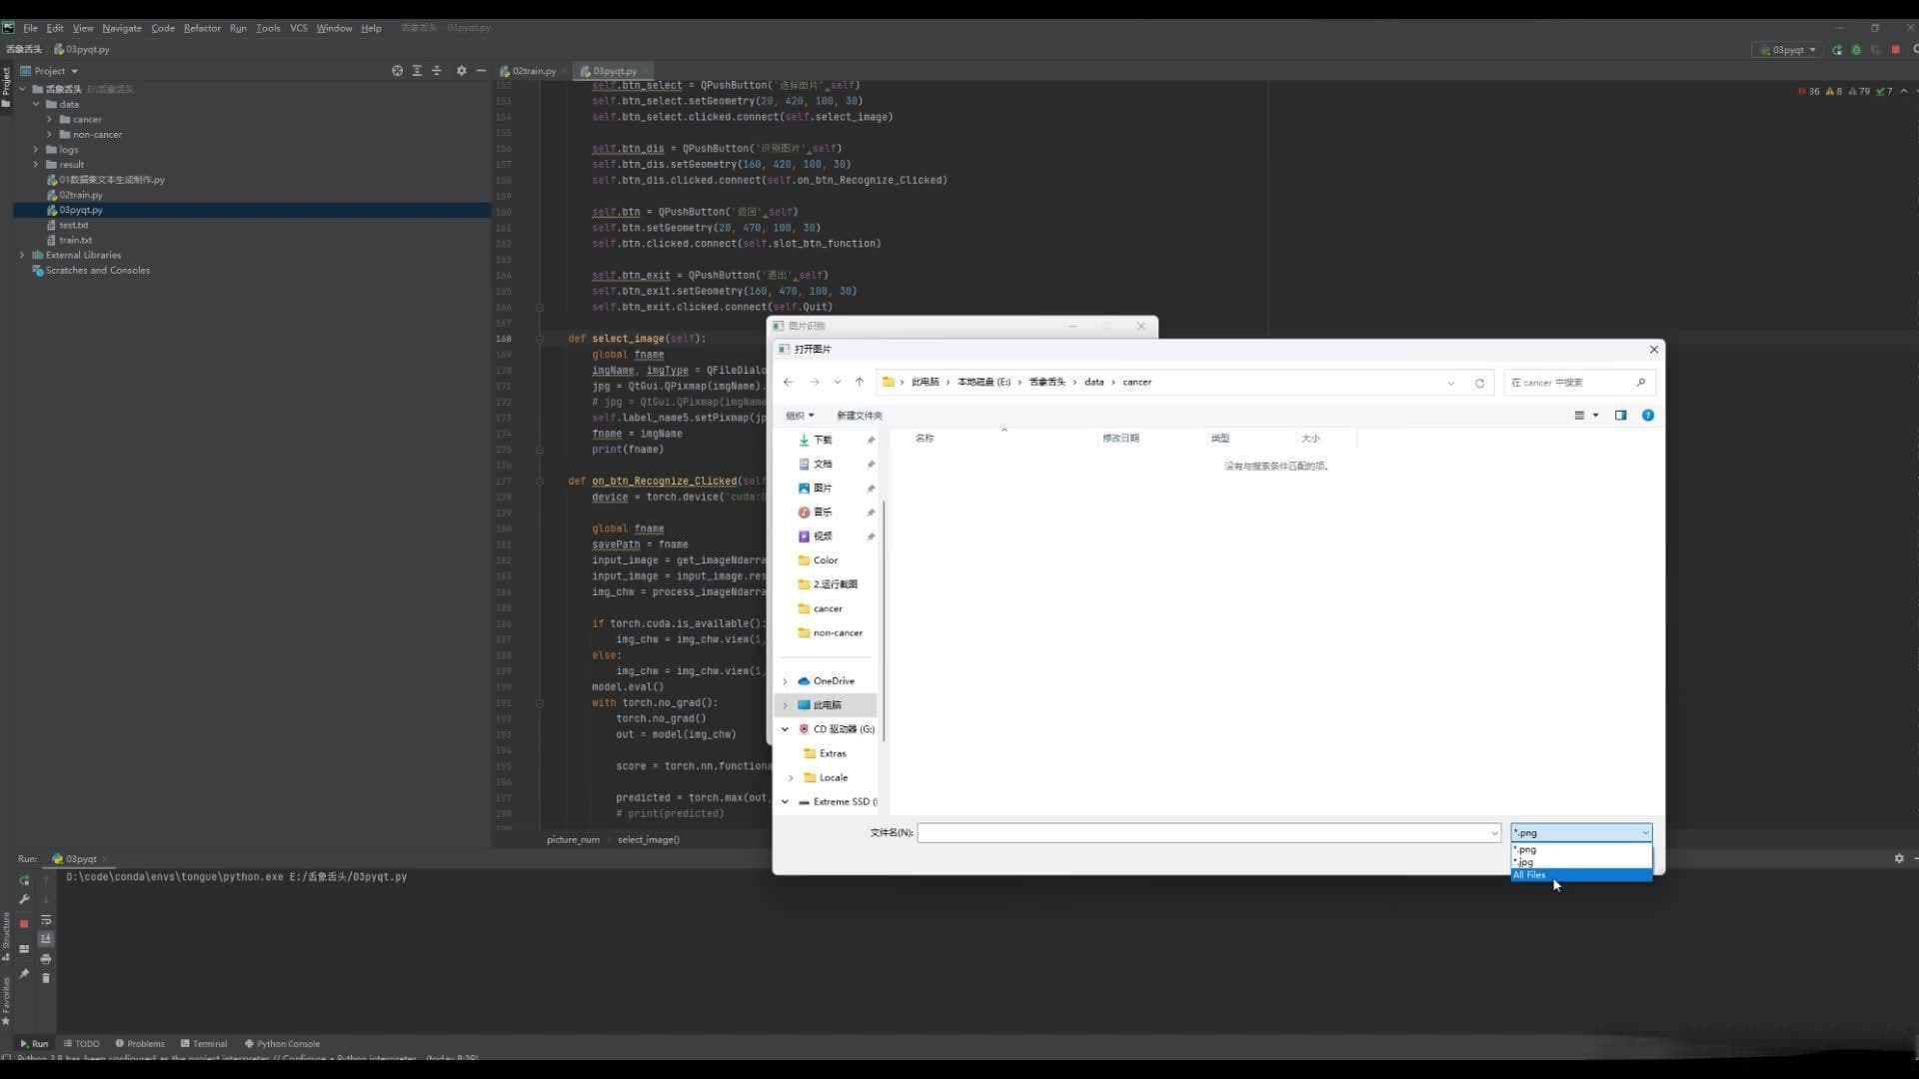Expand the logs folder in project tree

pyautogui.click(x=36, y=150)
